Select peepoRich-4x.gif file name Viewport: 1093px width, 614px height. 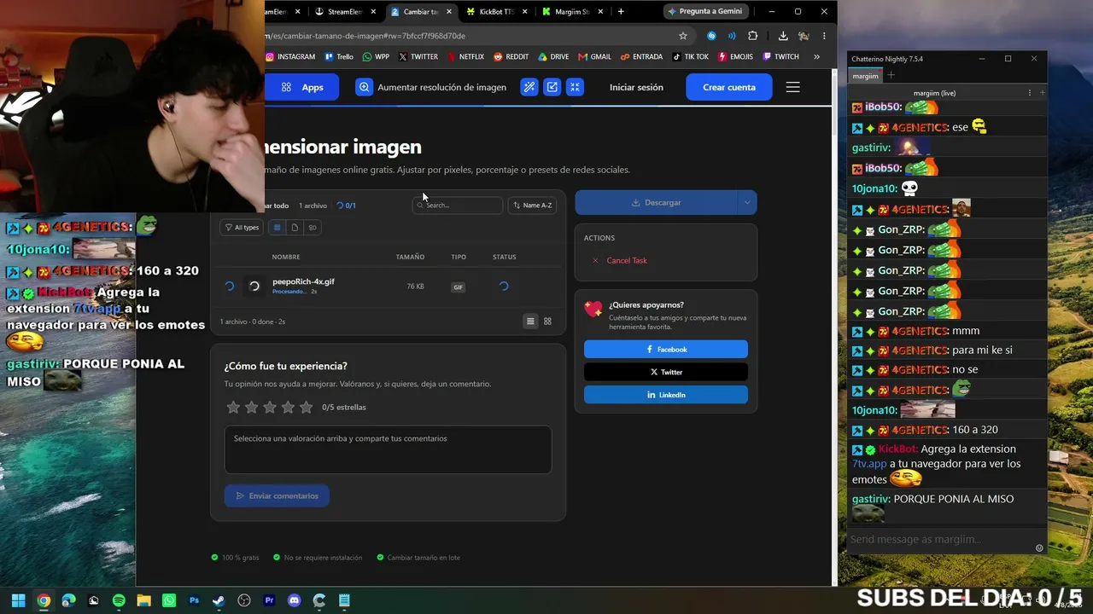click(303, 281)
